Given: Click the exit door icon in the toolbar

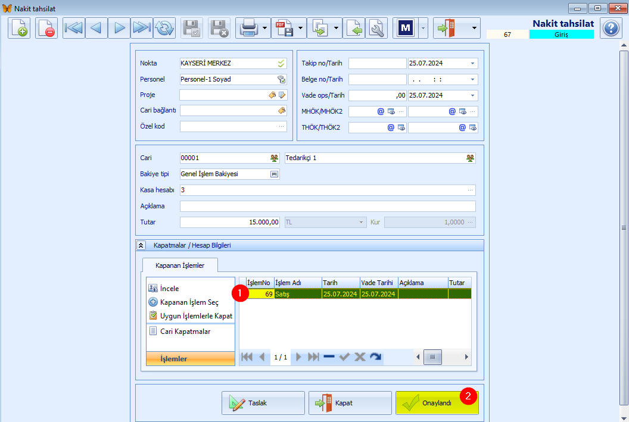Looking at the screenshot, I should (447, 28).
